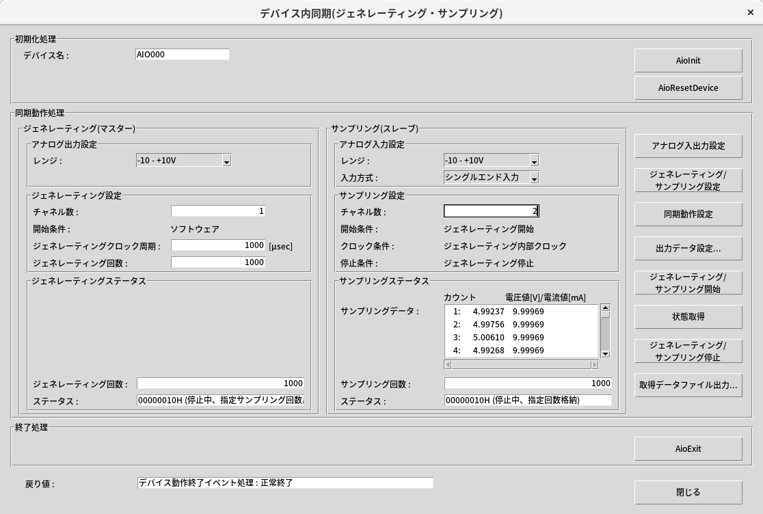Click the 同期動作設定 button
The height and width of the screenshot is (514, 763).
(x=688, y=214)
